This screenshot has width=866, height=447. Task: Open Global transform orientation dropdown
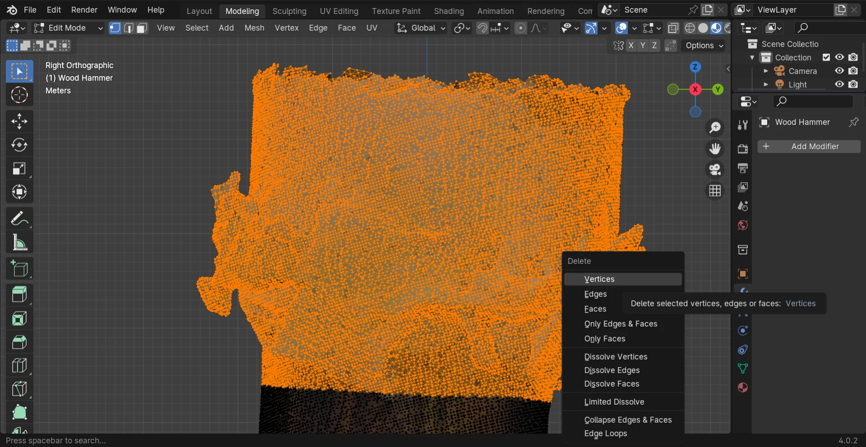click(x=421, y=28)
